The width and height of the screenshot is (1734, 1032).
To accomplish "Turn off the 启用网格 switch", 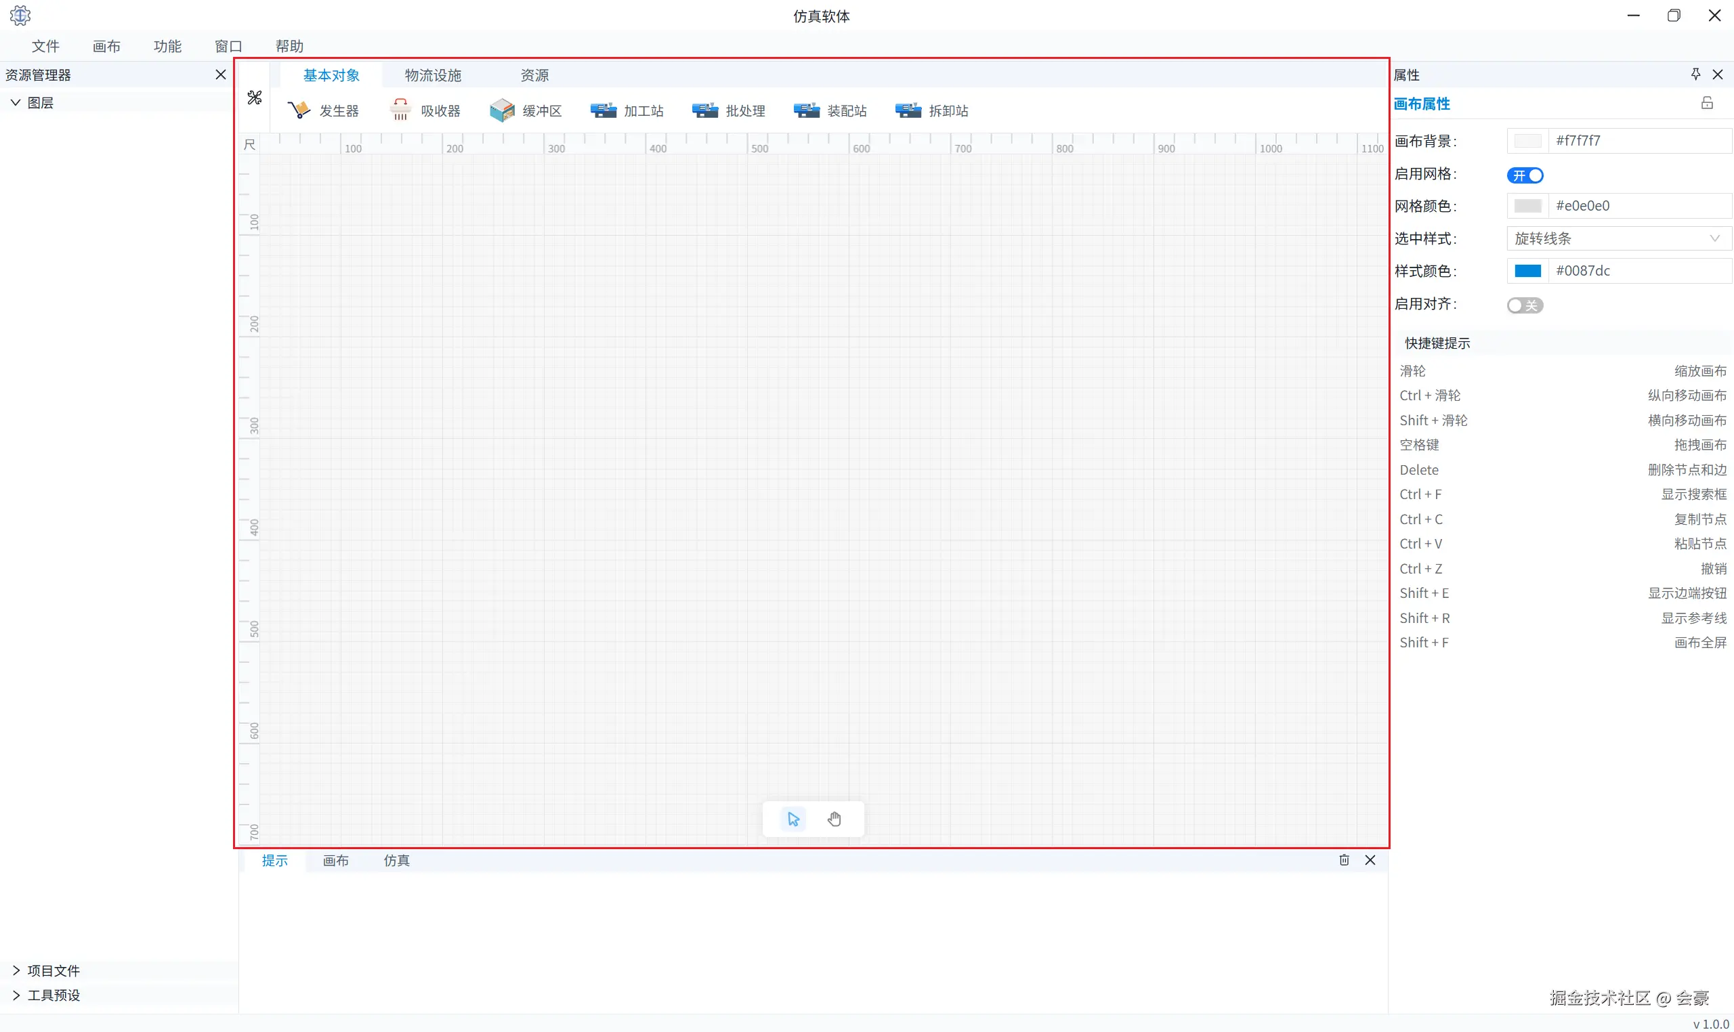I will tap(1525, 175).
